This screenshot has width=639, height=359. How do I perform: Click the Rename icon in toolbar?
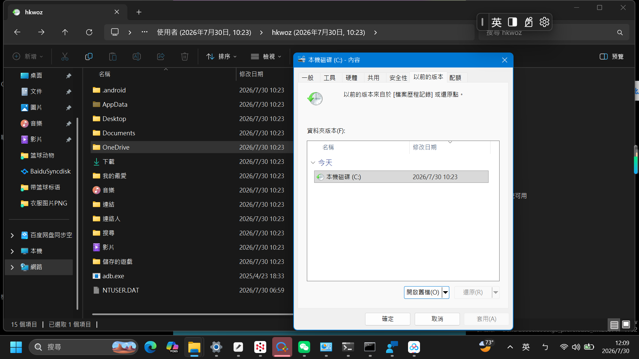point(137,57)
